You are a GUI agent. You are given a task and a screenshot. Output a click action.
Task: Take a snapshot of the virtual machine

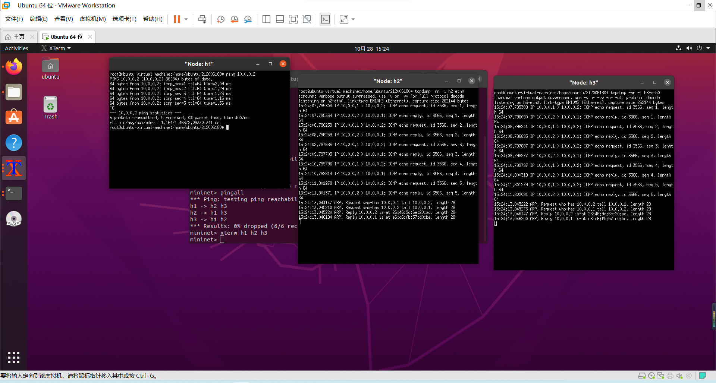coord(220,19)
